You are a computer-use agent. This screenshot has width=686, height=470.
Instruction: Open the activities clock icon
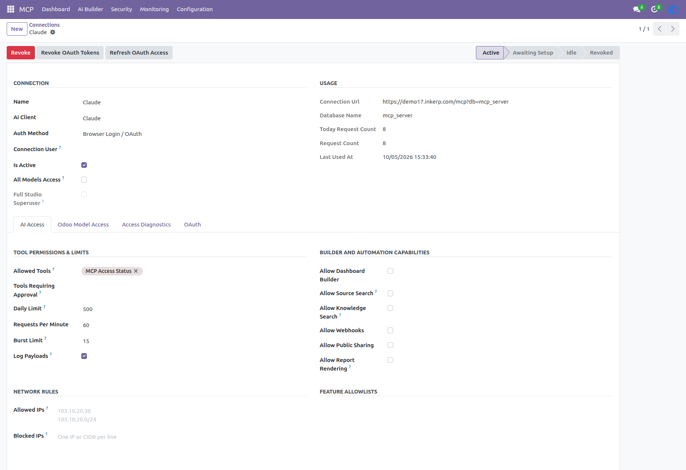(654, 9)
